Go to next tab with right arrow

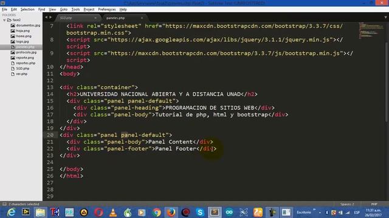[x=50, y=18]
